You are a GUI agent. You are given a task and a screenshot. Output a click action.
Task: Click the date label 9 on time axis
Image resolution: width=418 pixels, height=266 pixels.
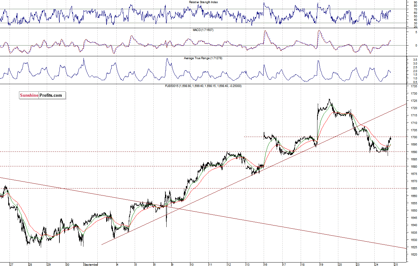pyautogui.click(x=173, y=264)
